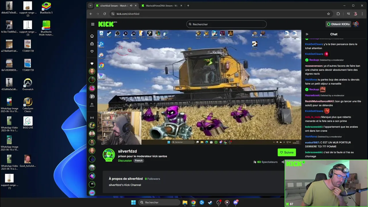Open the Chrome profile avatar

point(355,14)
